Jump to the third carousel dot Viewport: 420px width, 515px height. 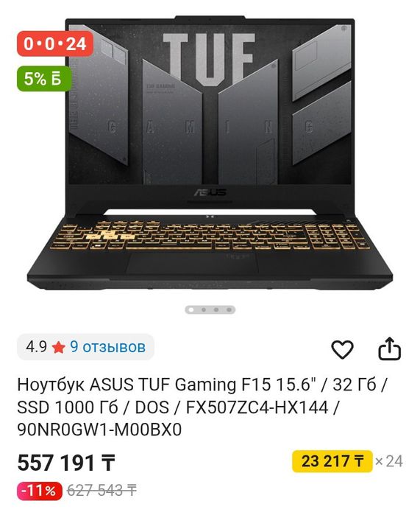[216, 309]
